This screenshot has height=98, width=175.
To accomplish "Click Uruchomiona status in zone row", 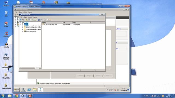I will click(x=77, y=24).
